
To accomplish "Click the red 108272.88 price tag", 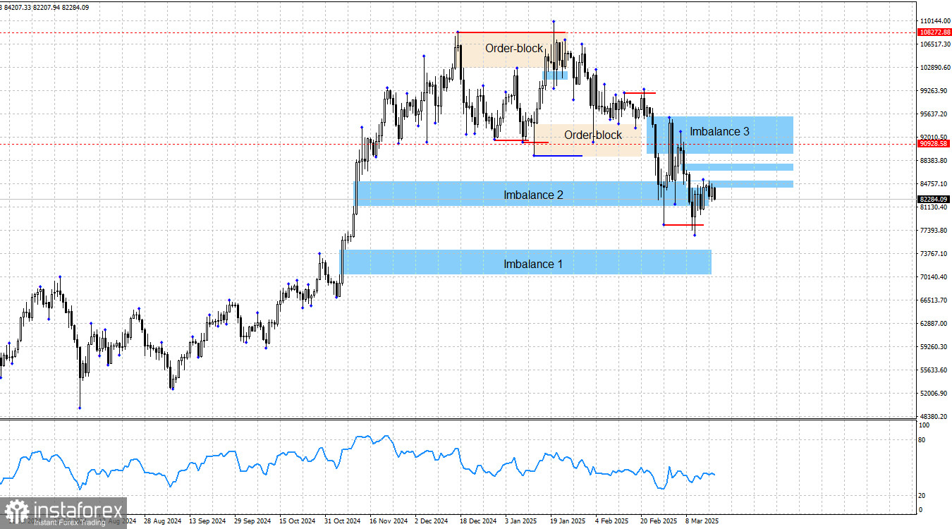I will point(934,32).
